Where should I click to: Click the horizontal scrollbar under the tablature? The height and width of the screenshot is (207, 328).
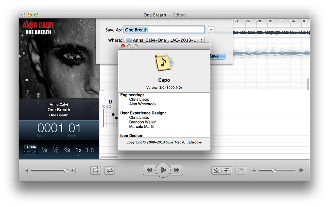pos(109,157)
